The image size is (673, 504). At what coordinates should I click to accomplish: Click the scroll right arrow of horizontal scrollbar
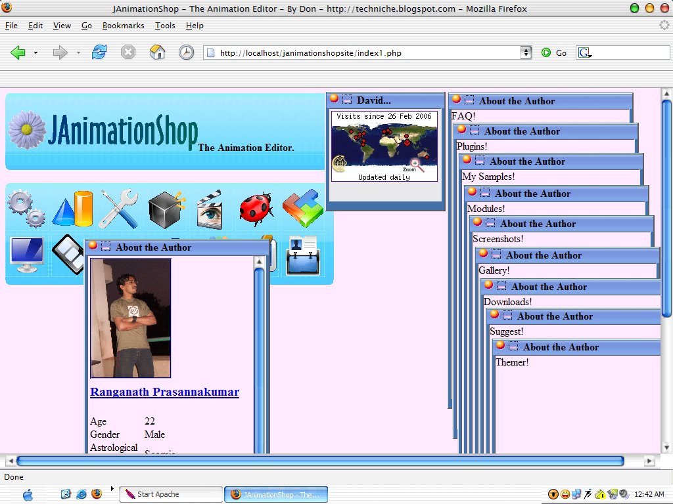click(x=649, y=461)
